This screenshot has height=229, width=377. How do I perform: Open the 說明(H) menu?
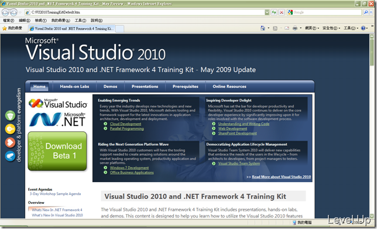point(97,20)
